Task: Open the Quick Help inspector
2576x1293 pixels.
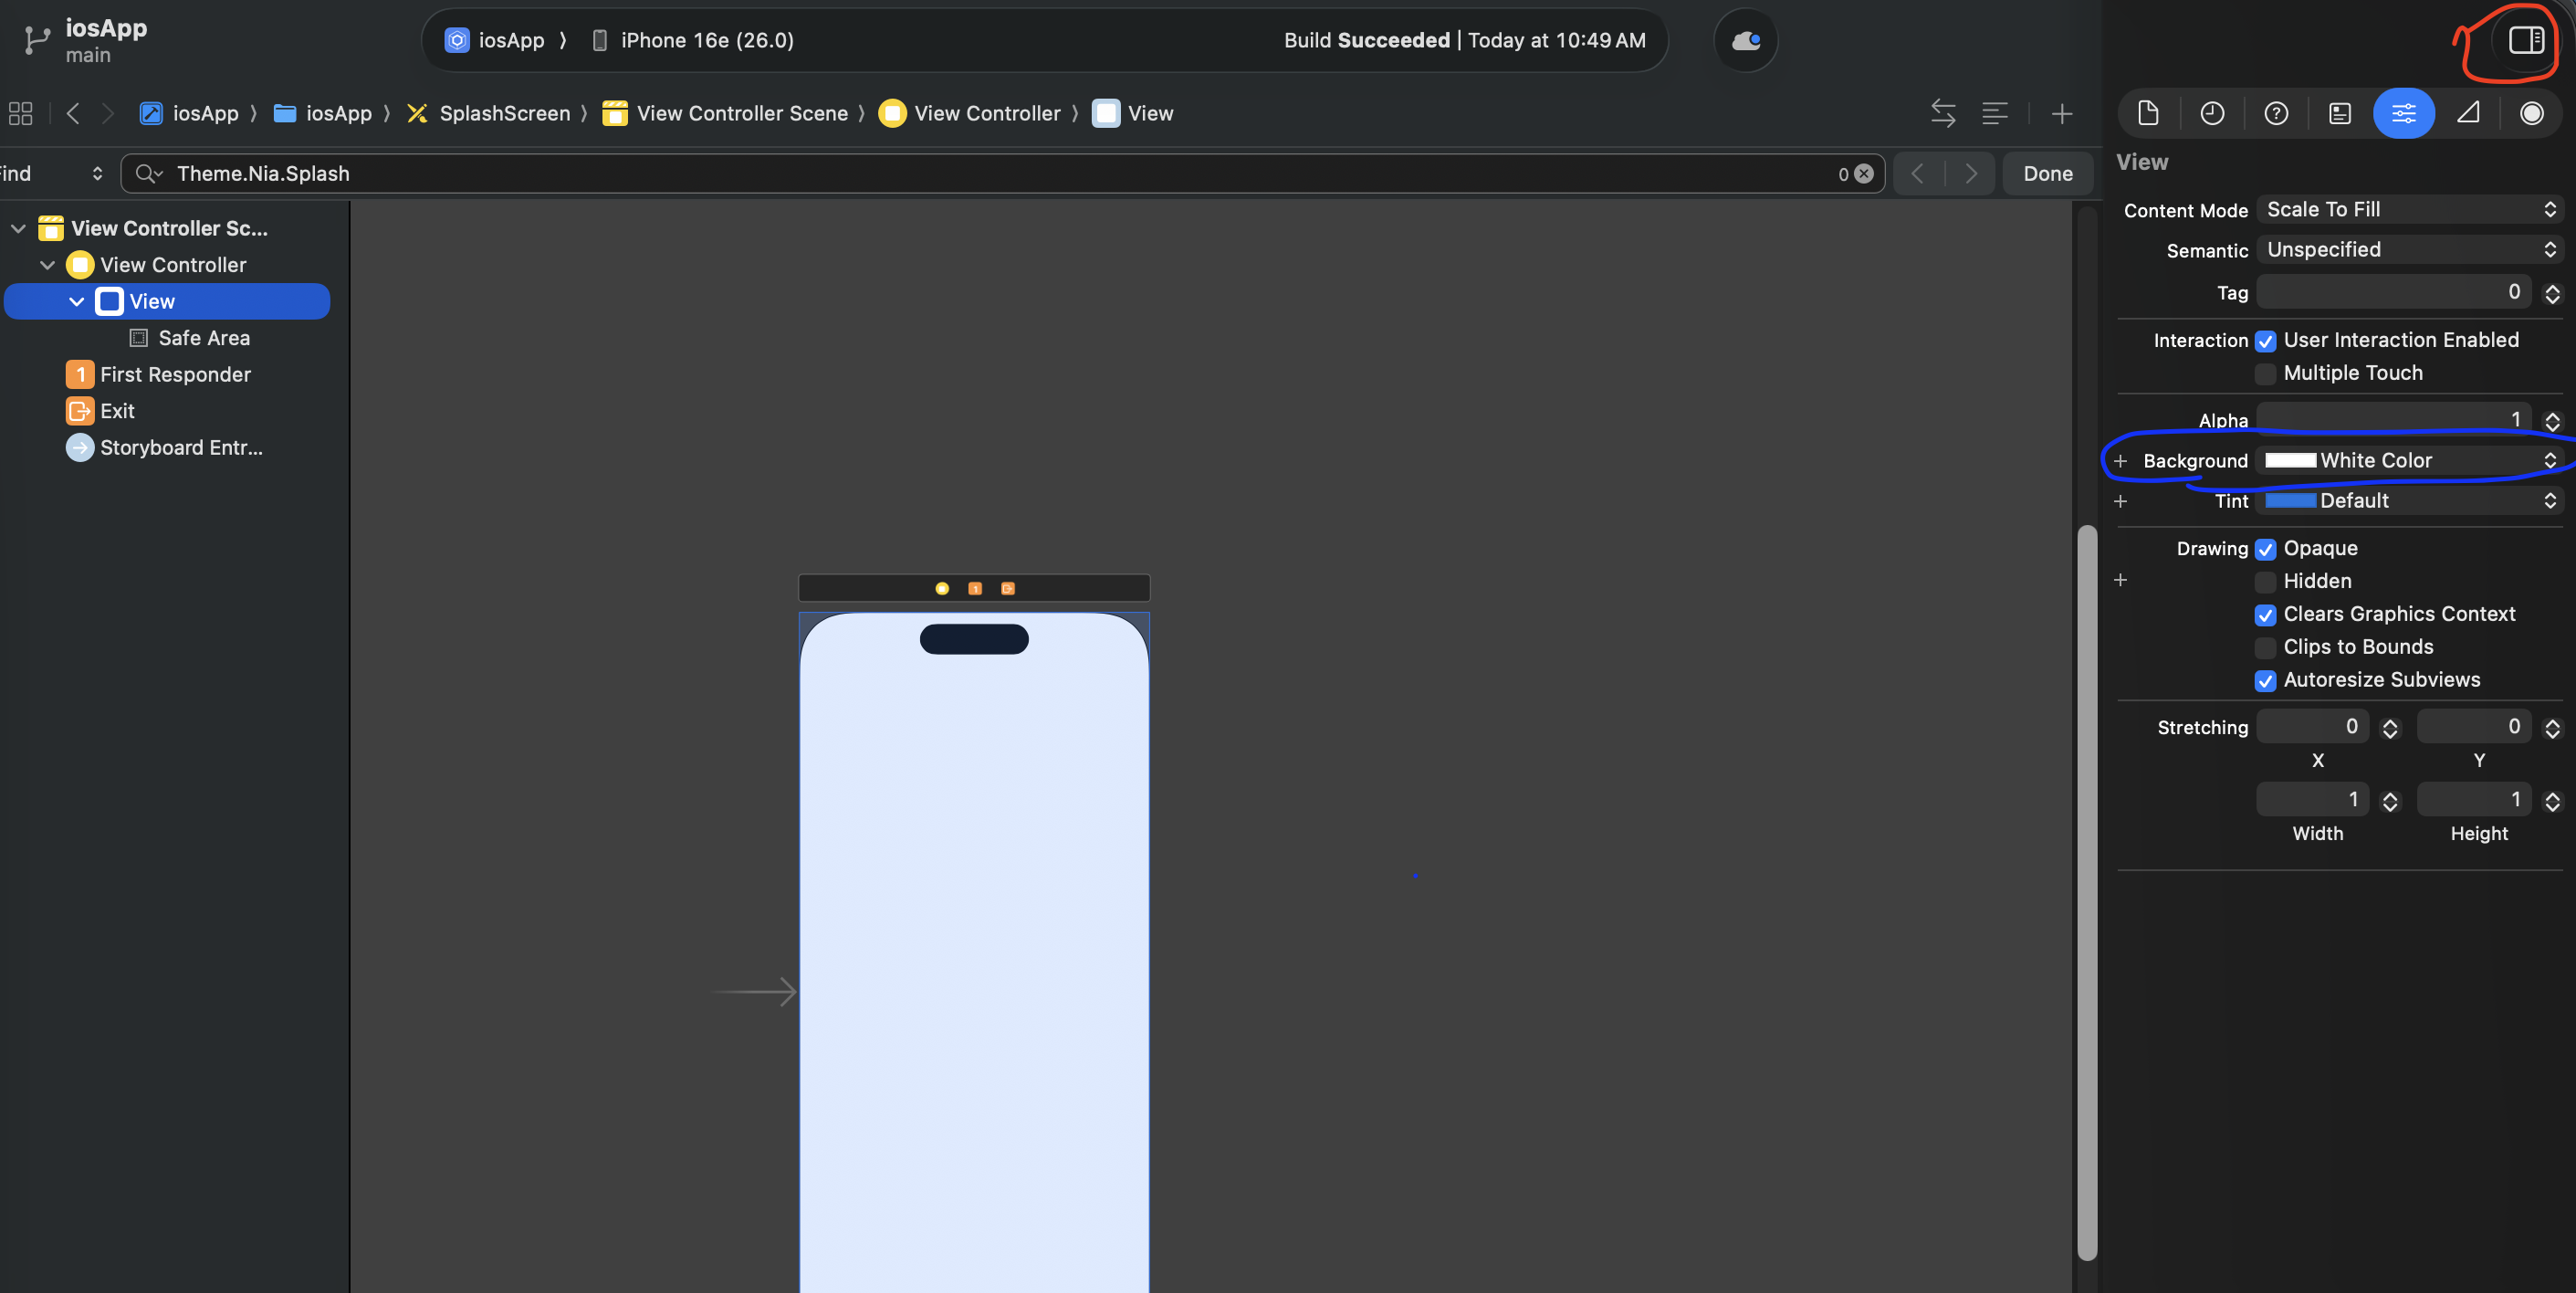Action: pos(2275,113)
